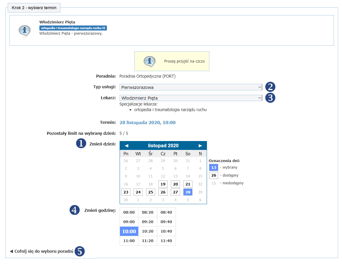Click 'Proszę przyjść na czczo' notice text
Viewport: 342px width, 264px height.
(184, 61)
